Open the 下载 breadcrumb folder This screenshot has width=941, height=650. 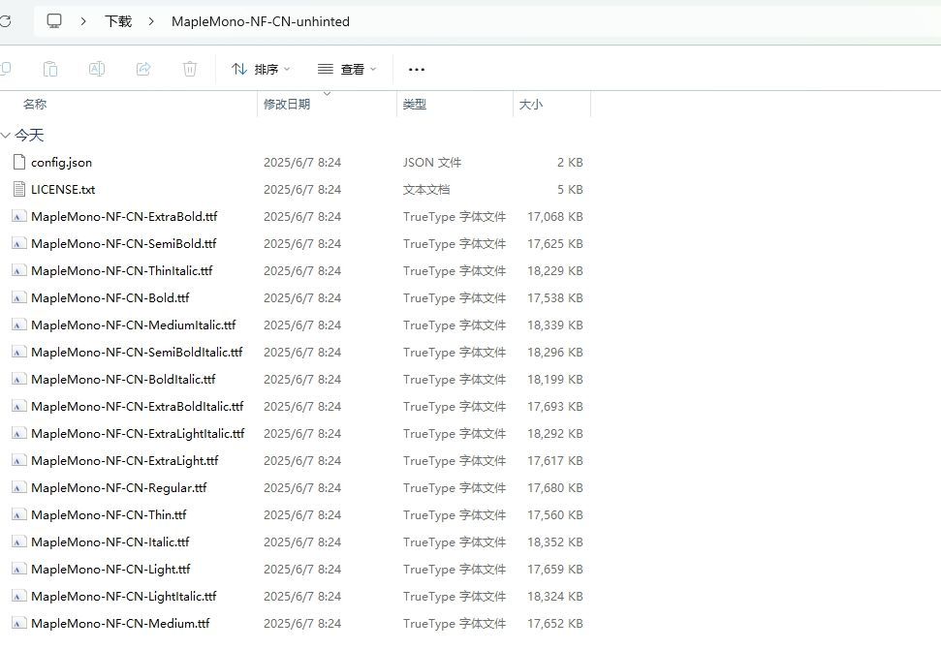tap(118, 21)
